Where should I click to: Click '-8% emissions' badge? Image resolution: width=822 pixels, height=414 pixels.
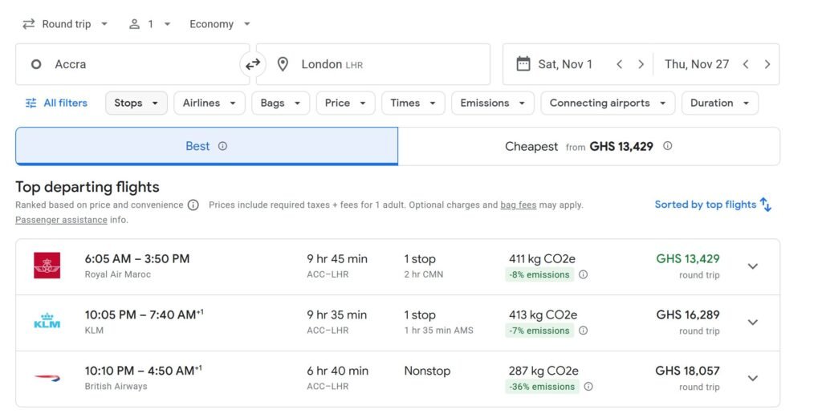point(539,274)
